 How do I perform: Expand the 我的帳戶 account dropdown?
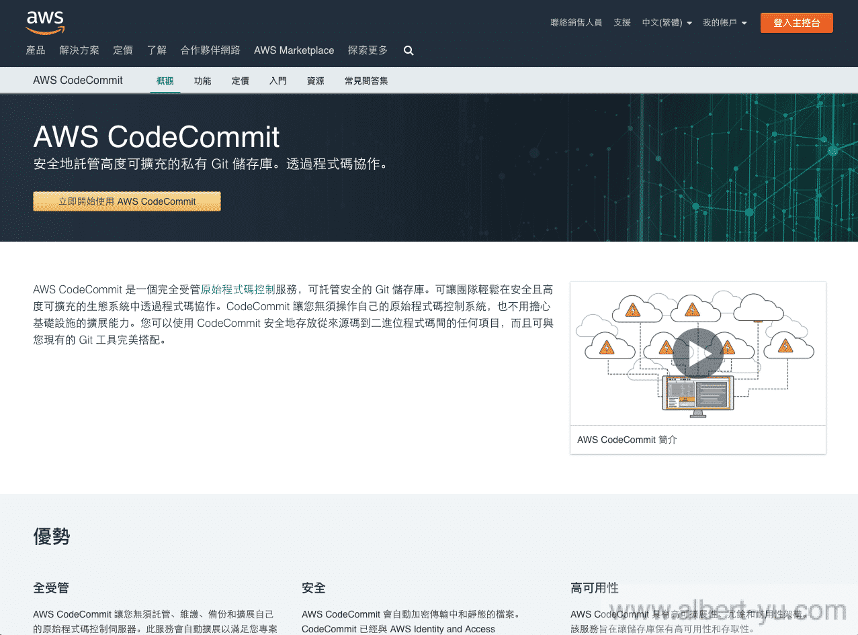(x=724, y=23)
